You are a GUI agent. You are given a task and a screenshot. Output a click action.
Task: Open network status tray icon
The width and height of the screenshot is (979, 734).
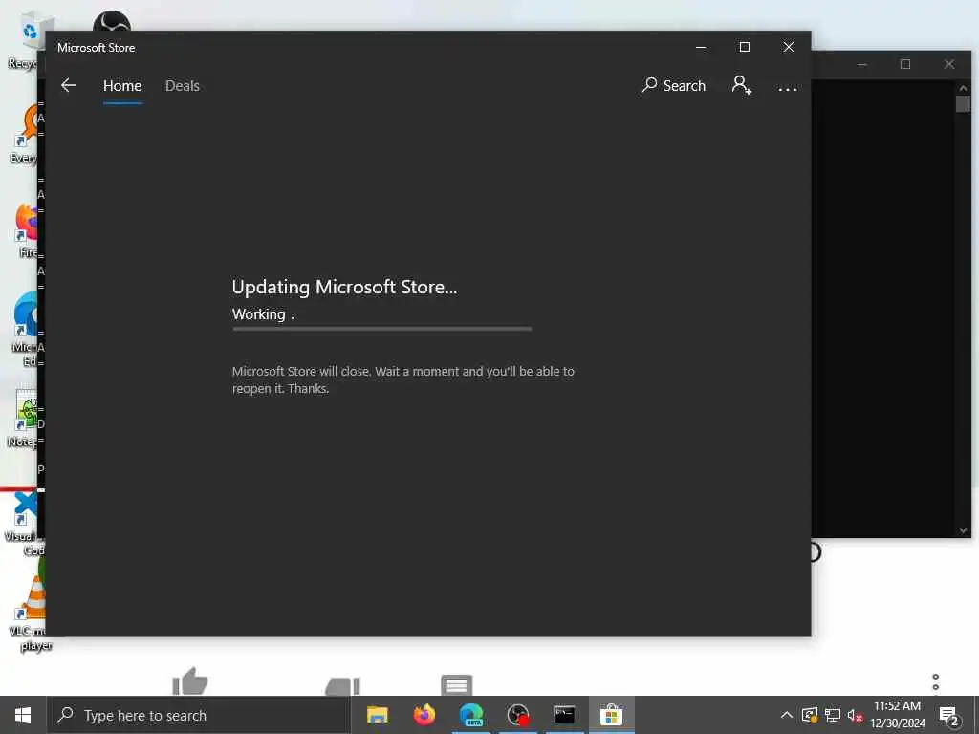[x=833, y=715]
